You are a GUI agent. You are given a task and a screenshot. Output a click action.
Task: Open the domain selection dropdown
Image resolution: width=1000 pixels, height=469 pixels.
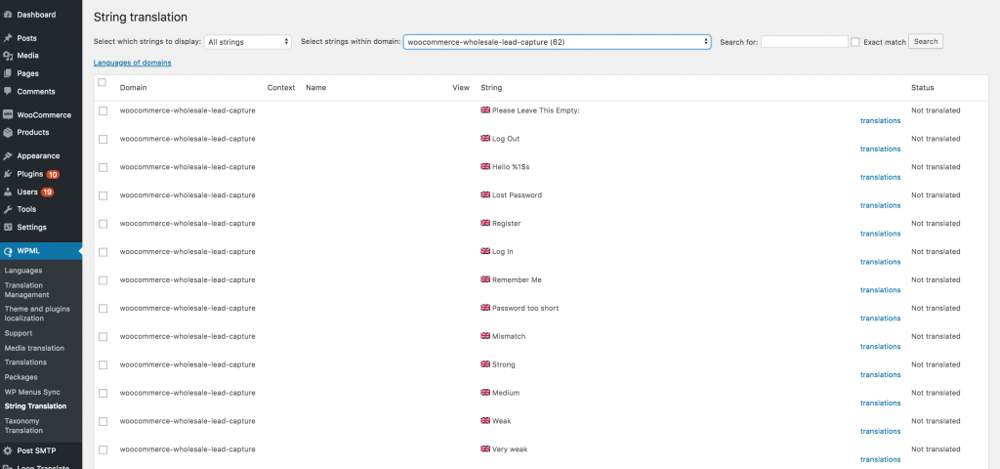pos(557,42)
